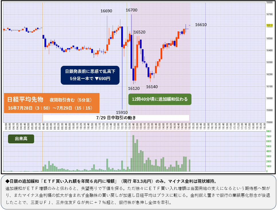Click the 8000 label on volume axis

[x=269, y=131]
